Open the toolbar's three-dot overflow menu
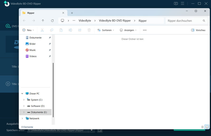Screen dimensions: 211x136 click(x=145, y=30)
